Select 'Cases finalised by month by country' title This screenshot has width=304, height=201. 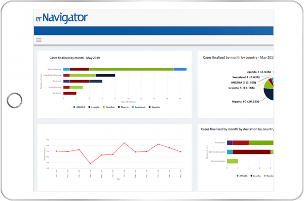tap(238, 57)
